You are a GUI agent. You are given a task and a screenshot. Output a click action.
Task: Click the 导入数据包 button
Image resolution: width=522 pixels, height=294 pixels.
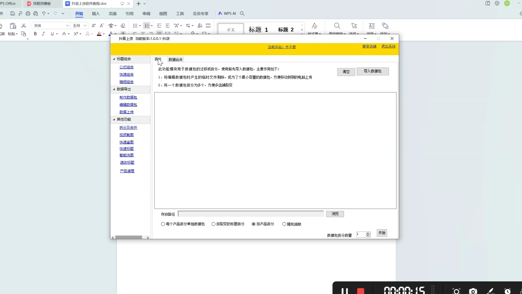point(373,71)
